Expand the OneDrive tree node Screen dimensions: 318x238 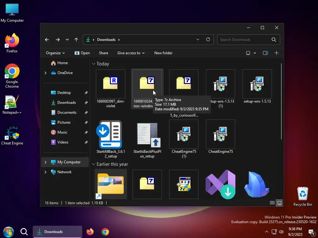click(x=45, y=73)
